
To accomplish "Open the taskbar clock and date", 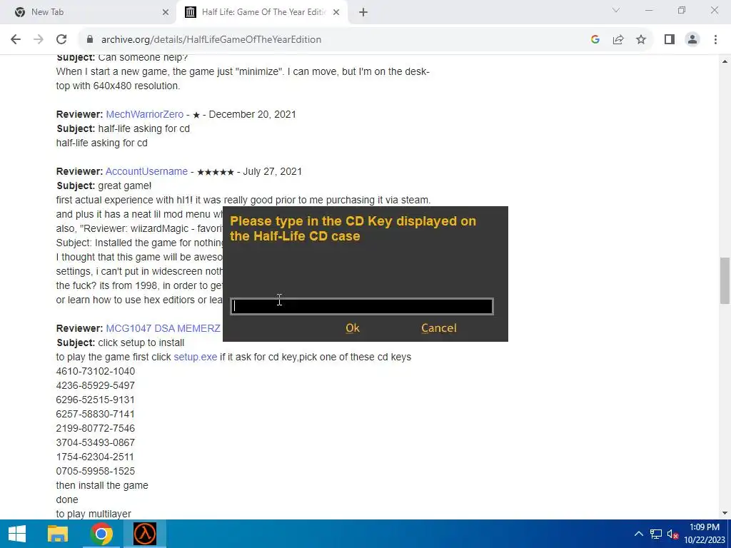I will [705, 534].
